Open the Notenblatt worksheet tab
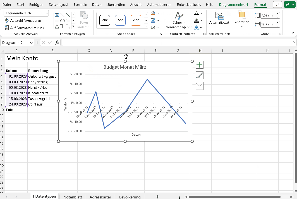 [73, 197]
